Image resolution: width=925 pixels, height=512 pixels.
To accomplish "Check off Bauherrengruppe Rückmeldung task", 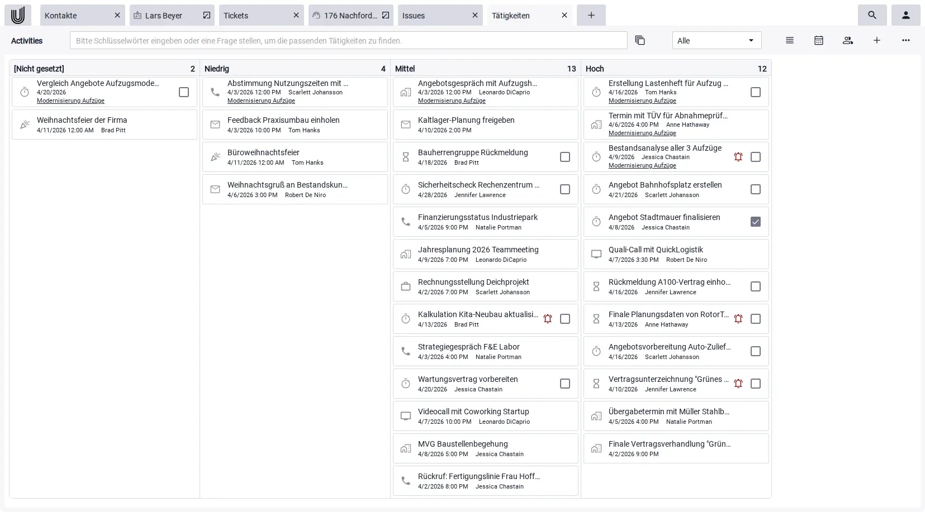I will (565, 157).
